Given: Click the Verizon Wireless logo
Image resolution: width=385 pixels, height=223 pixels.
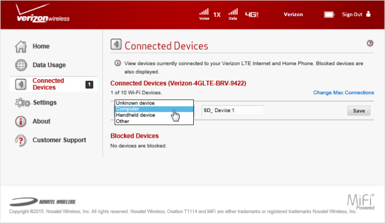Looking at the screenshot, I should pyautogui.click(x=42, y=13).
